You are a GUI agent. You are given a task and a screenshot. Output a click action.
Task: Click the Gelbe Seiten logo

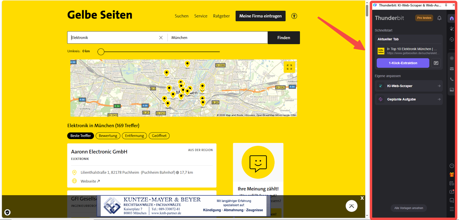tap(100, 15)
